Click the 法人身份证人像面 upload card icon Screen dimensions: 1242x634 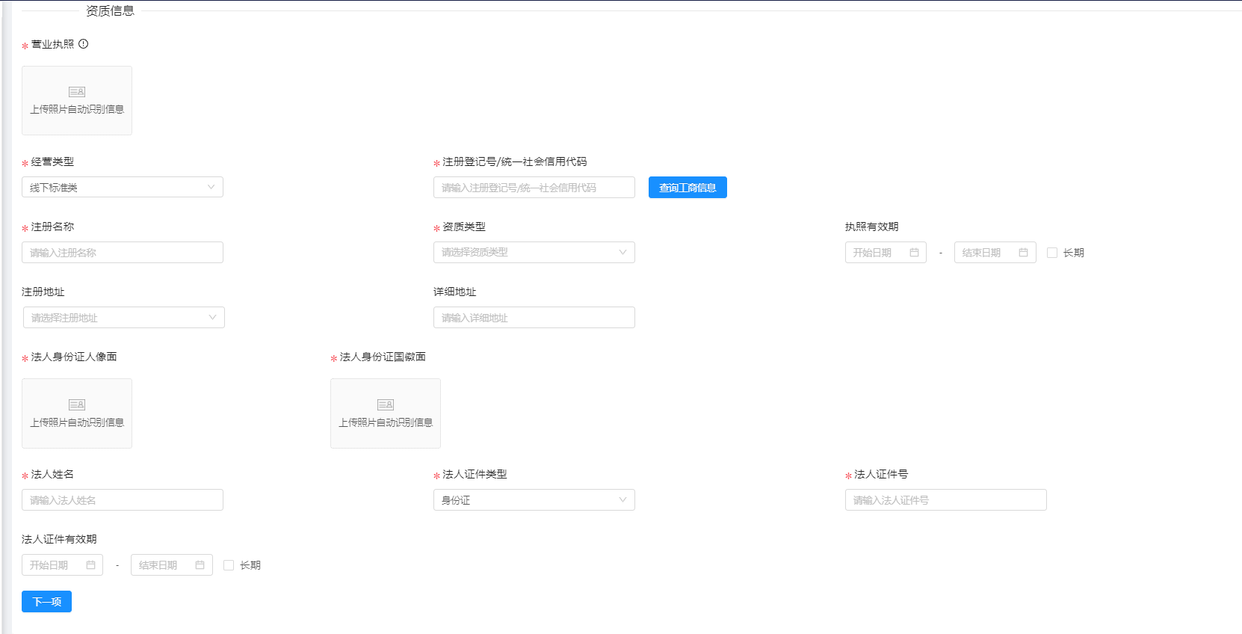click(77, 404)
